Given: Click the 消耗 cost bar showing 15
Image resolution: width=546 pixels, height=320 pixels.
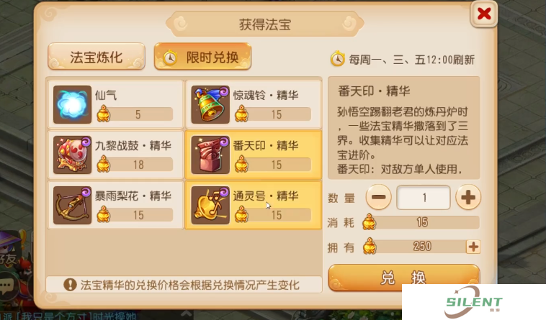Looking at the screenshot, I should [421, 222].
